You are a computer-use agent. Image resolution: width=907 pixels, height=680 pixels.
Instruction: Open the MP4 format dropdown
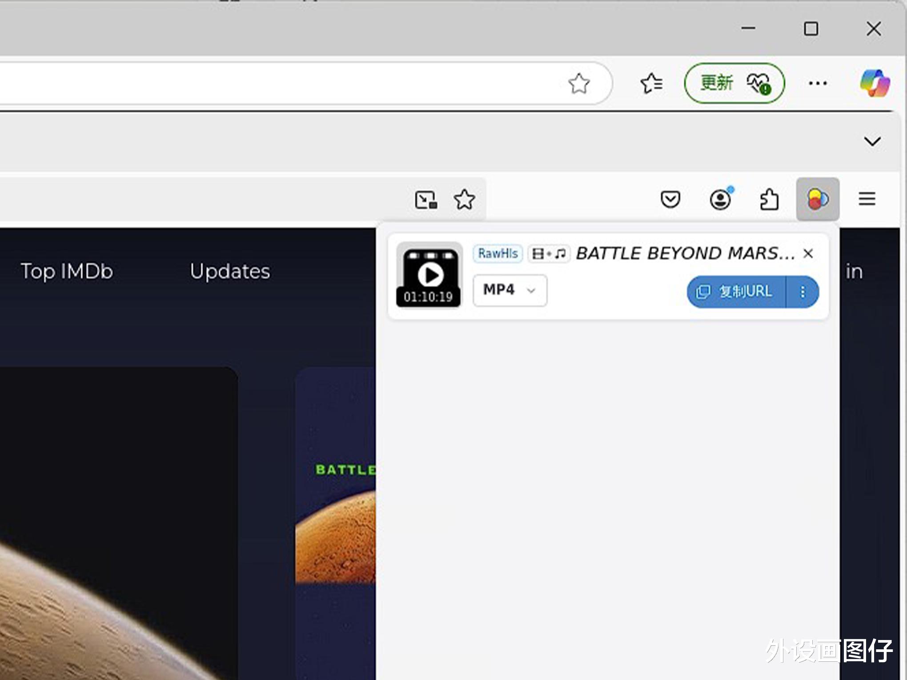pyautogui.click(x=510, y=290)
